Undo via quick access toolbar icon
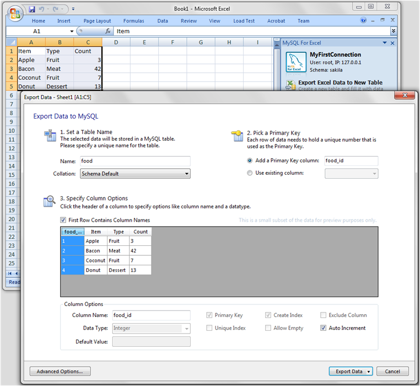This screenshot has width=420, height=386. [x=41, y=9]
